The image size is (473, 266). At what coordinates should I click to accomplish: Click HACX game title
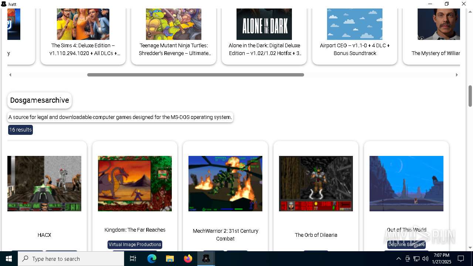pos(44,235)
